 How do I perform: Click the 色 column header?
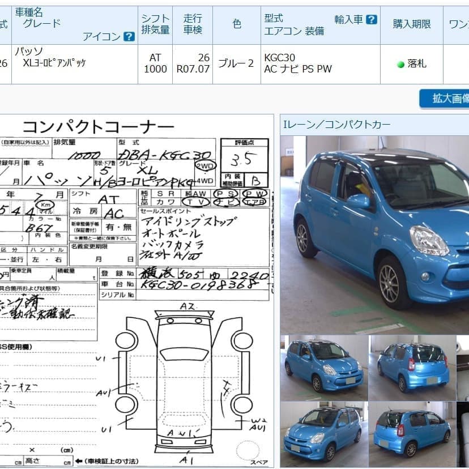point(237,24)
